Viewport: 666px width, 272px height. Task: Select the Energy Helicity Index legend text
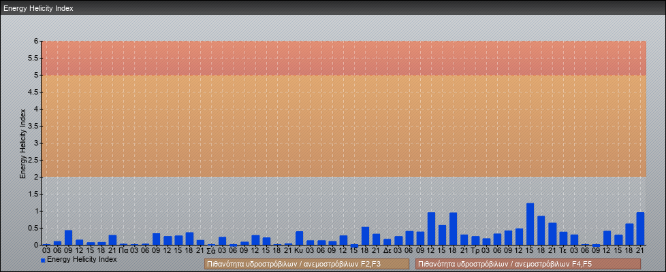click(82, 259)
